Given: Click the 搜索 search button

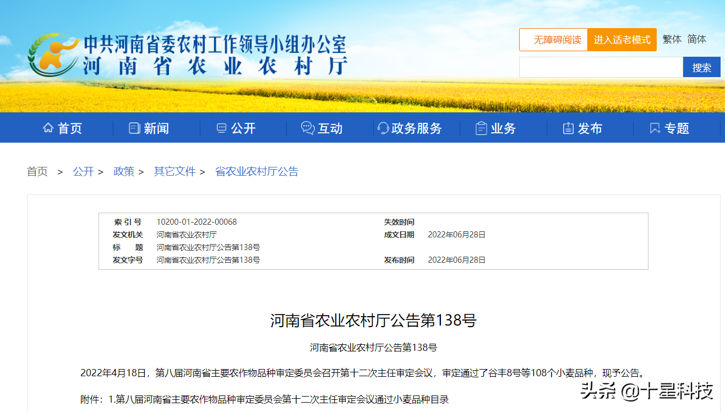Looking at the screenshot, I should click(x=701, y=67).
